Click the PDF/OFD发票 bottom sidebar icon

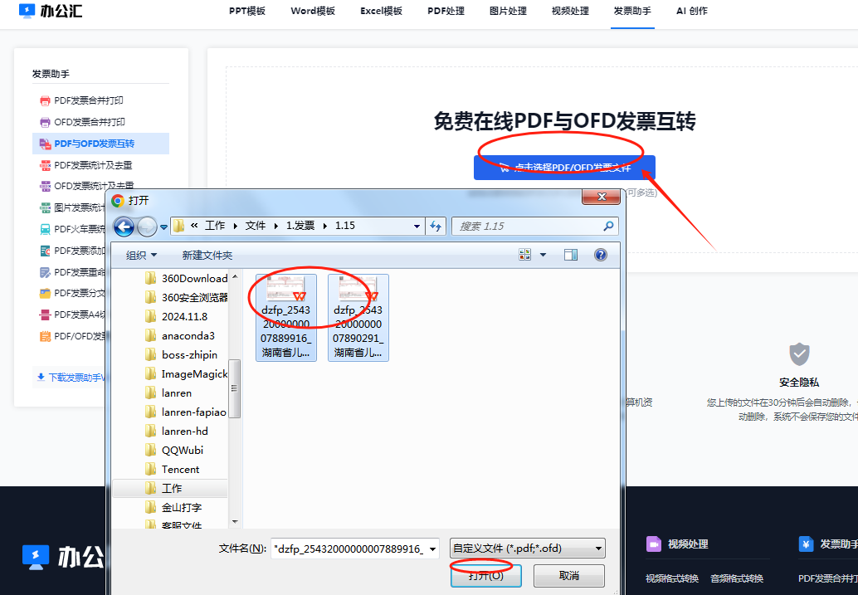pos(45,336)
